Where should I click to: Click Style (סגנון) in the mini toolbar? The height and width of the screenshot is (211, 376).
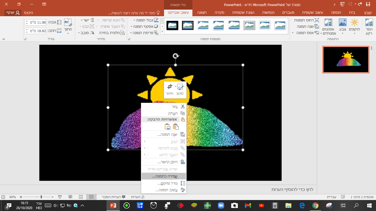[180, 90]
